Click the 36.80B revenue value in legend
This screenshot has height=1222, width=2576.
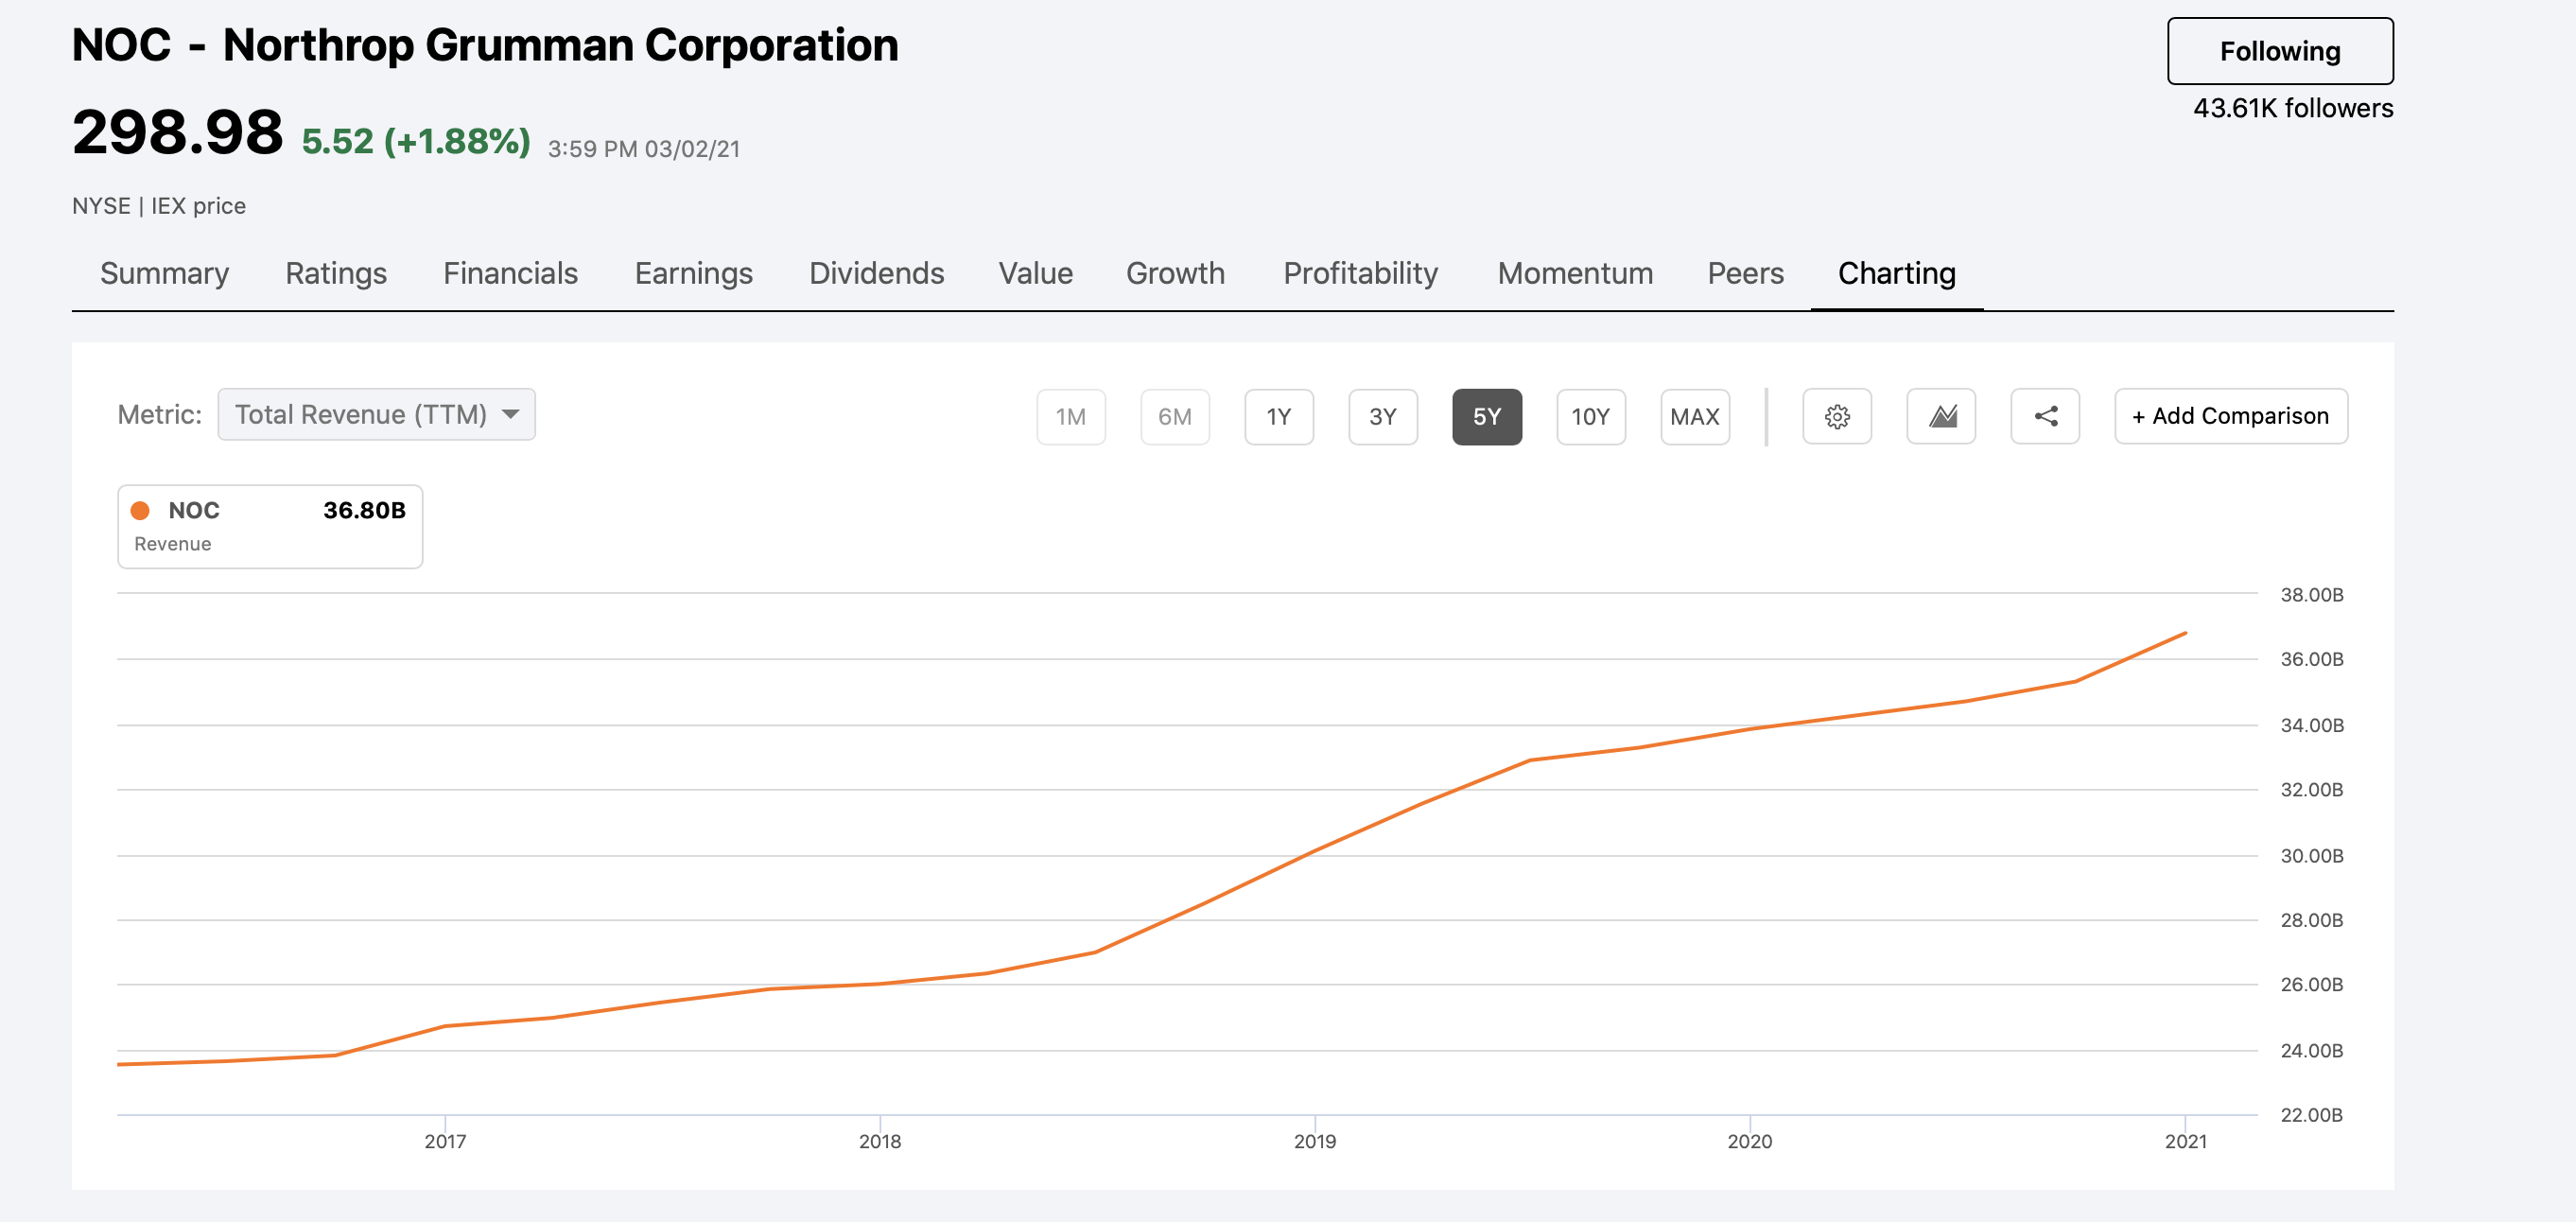click(364, 511)
